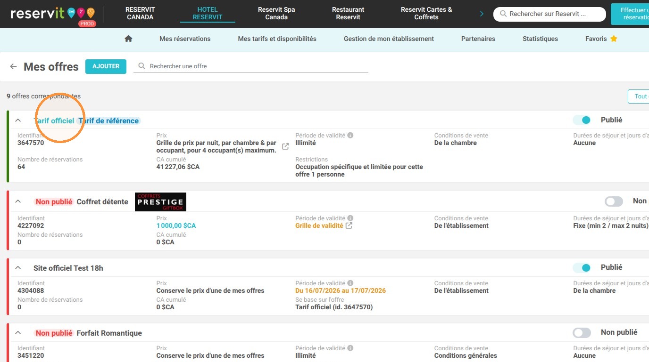Open the Favoris menu

pyautogui.click(x=601, y=39)
